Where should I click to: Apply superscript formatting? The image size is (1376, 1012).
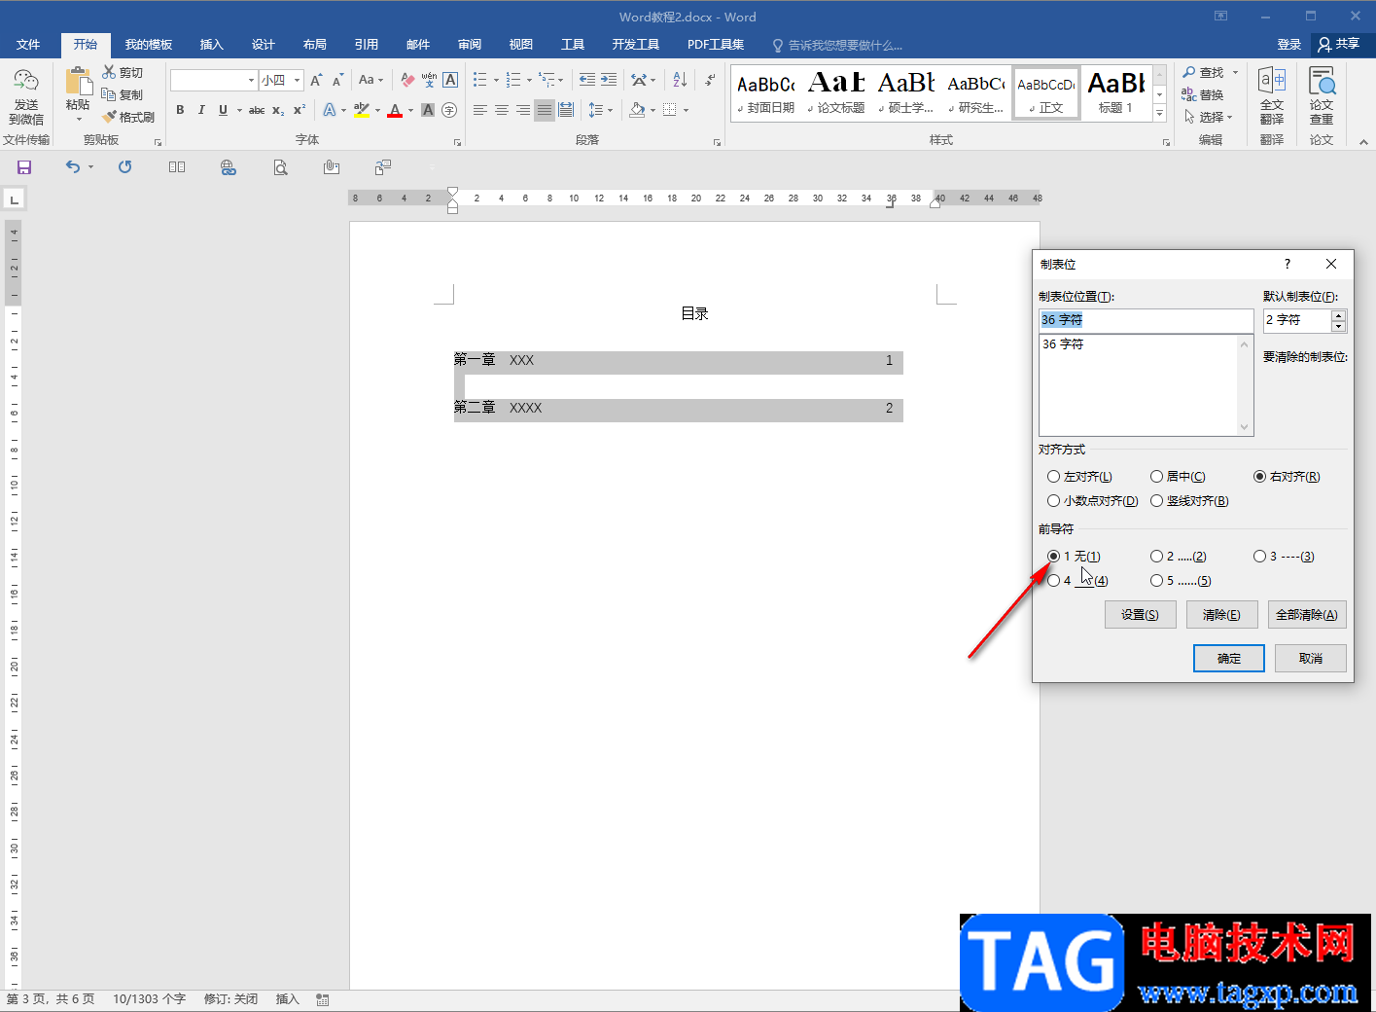300,110
